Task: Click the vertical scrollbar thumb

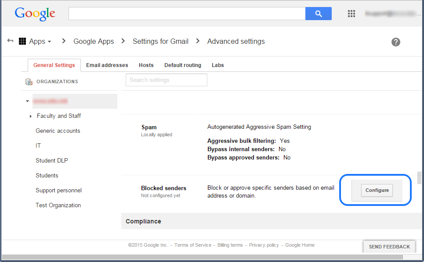Action: click(x=420, y=178)
